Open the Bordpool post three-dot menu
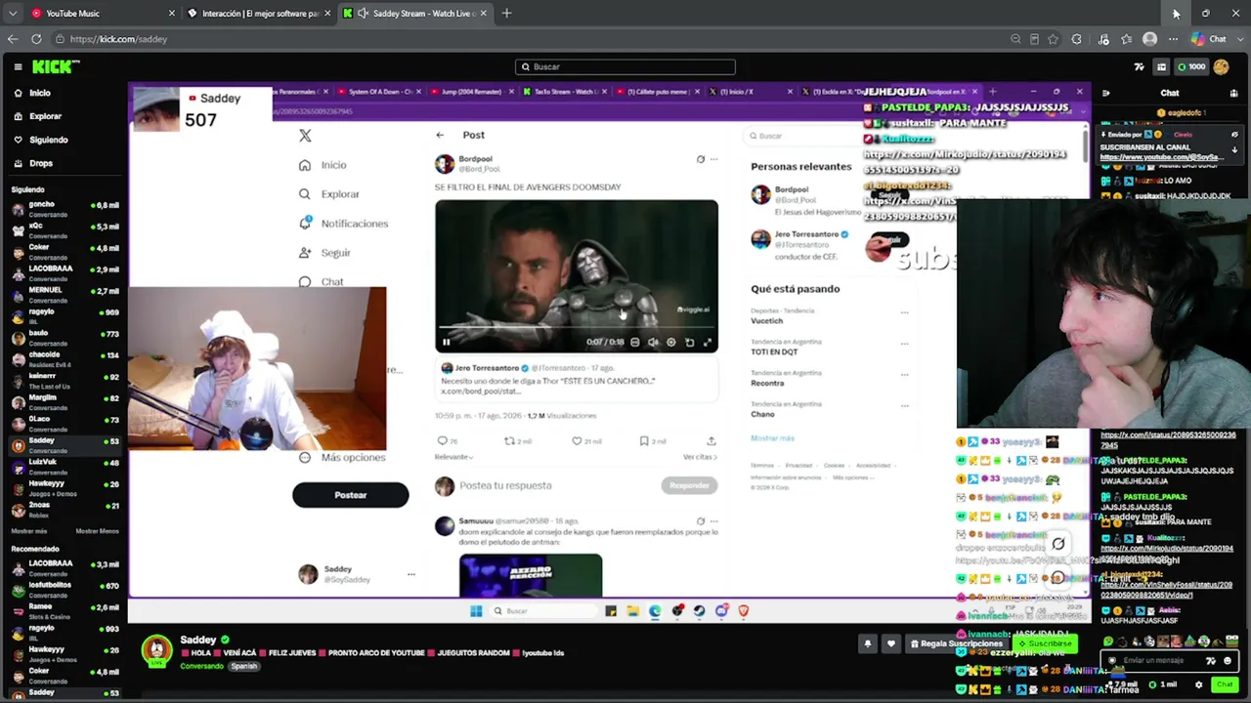The width and height of the screenshot is (1251, 703). click(x=713, y=159)
